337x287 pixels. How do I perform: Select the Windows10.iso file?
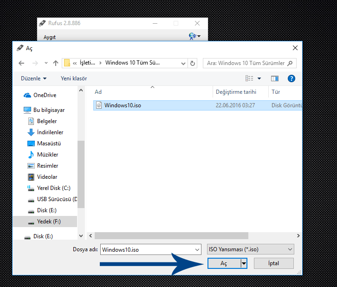click(198, 105)
